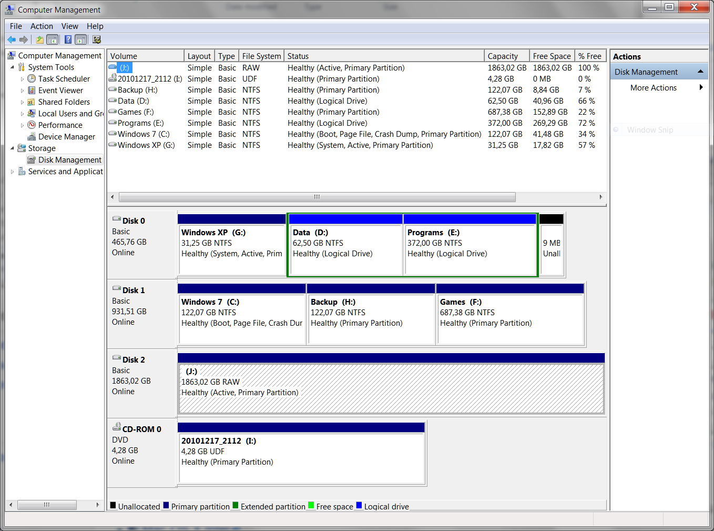Click the Backup (H:) drive icon
The width and height of the screenshot is (714, 531).
pyautogui.click(x=113, y=89)
